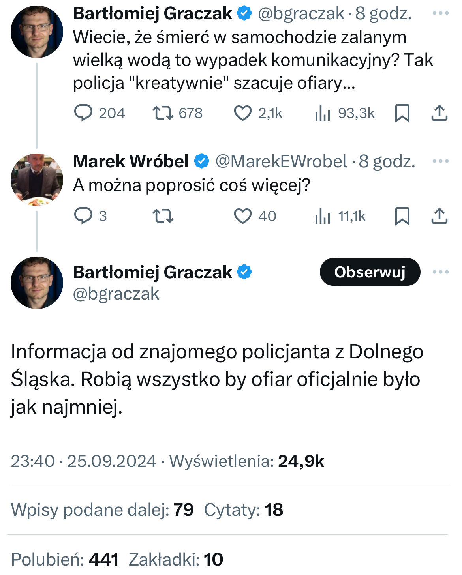Like the post with 2,1k likes
This screenshot has height=575, width=462.
tap(242, 113)
